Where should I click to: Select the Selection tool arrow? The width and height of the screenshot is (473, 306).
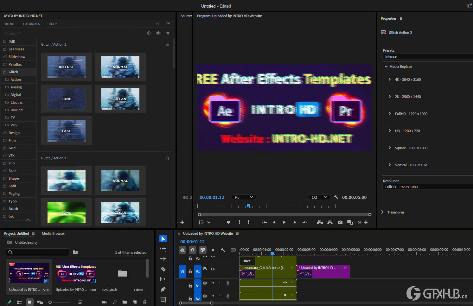(x=163, y=239)
